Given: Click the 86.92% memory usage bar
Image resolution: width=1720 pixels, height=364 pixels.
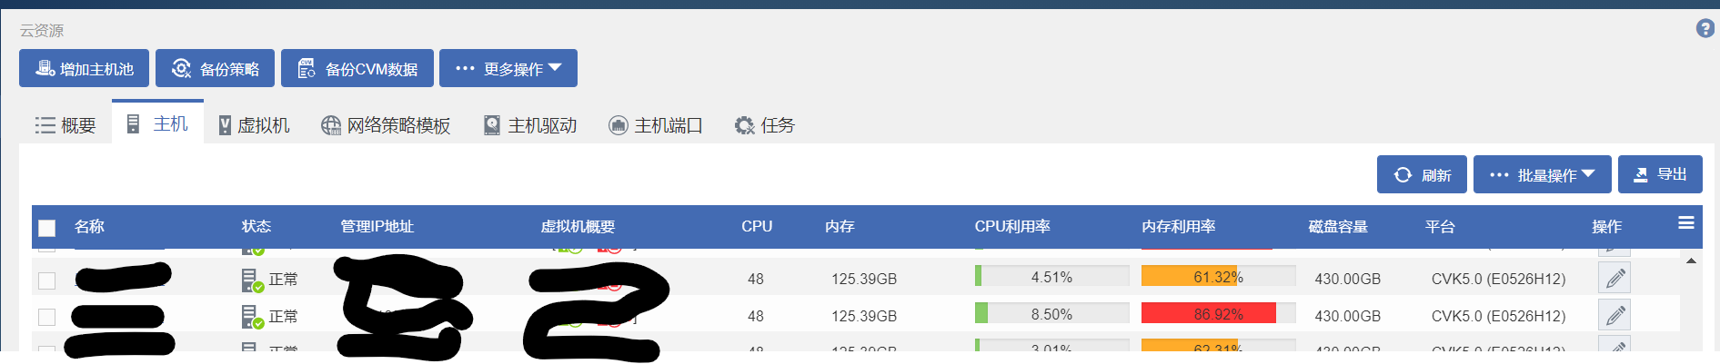Looking at the screenshot, I should pyautogui.click(x=1218, y=314).
